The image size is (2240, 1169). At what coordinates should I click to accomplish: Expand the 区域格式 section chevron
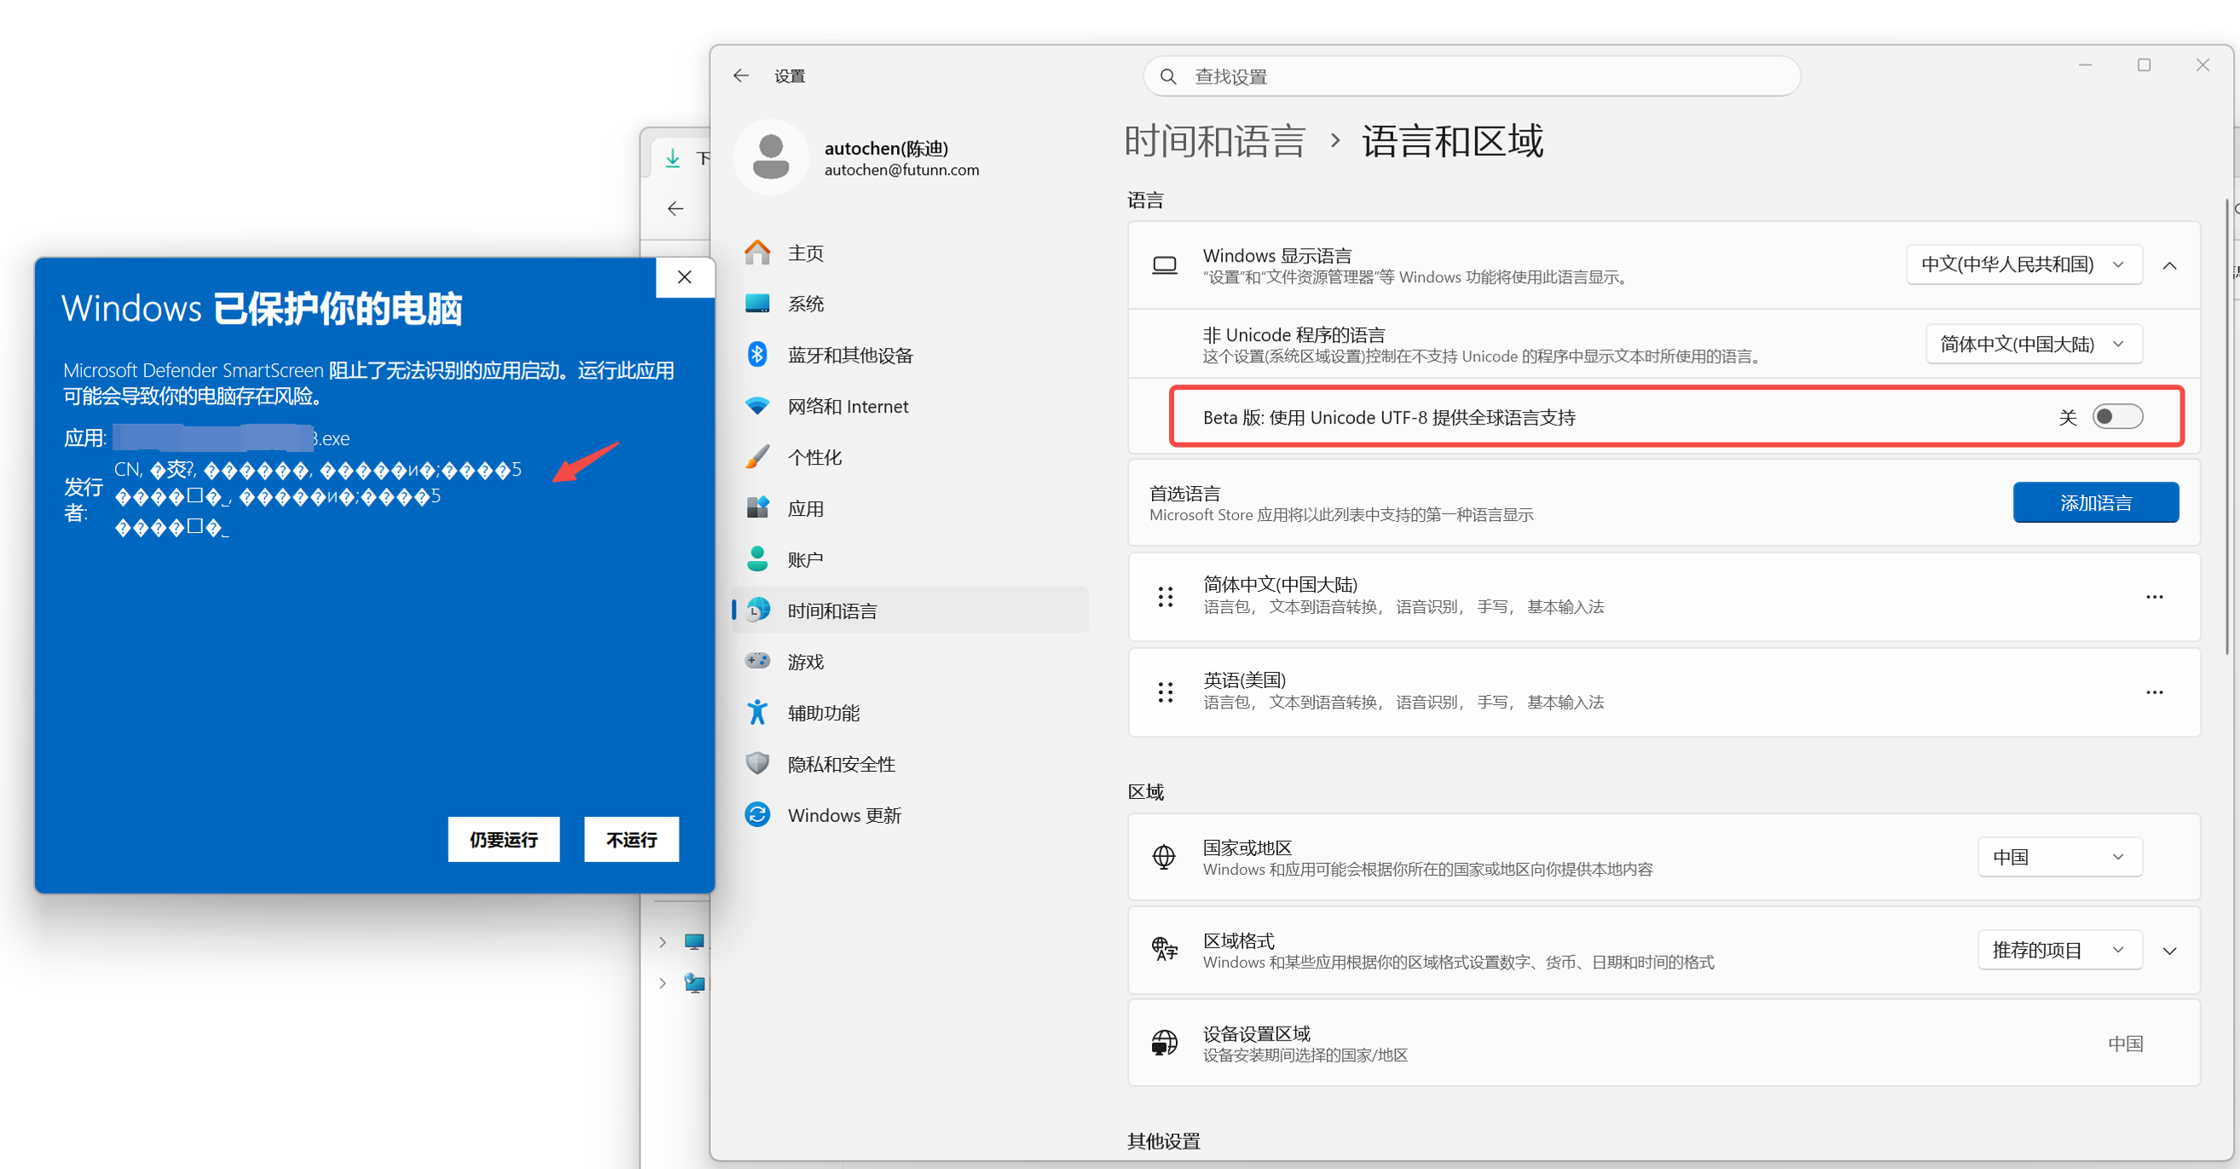pos(2168,951)
